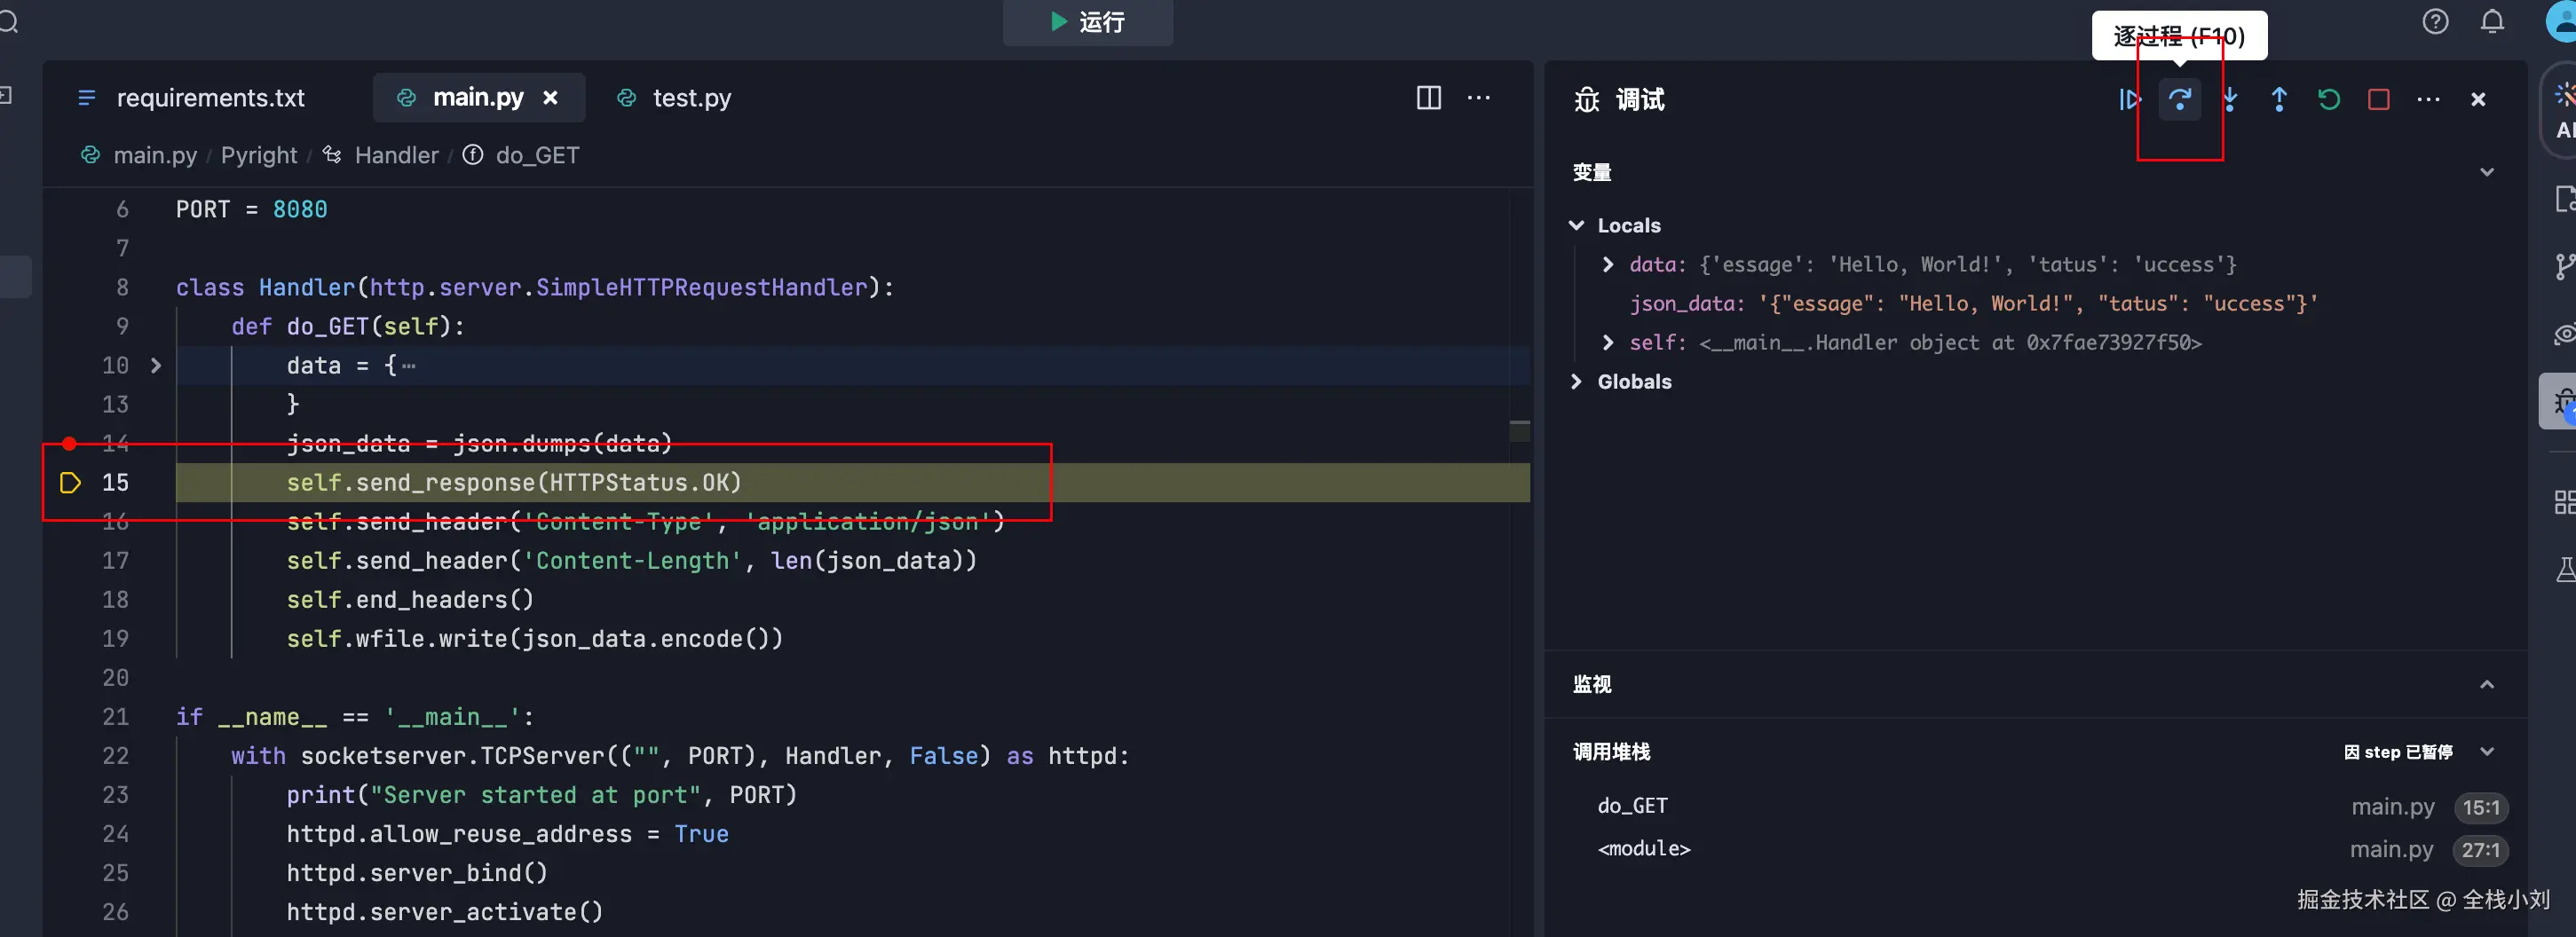The height and width of the screenshot is (937, 2576).
Task: Collapse the 变量 section chevron
Action: click(2487, 172)
